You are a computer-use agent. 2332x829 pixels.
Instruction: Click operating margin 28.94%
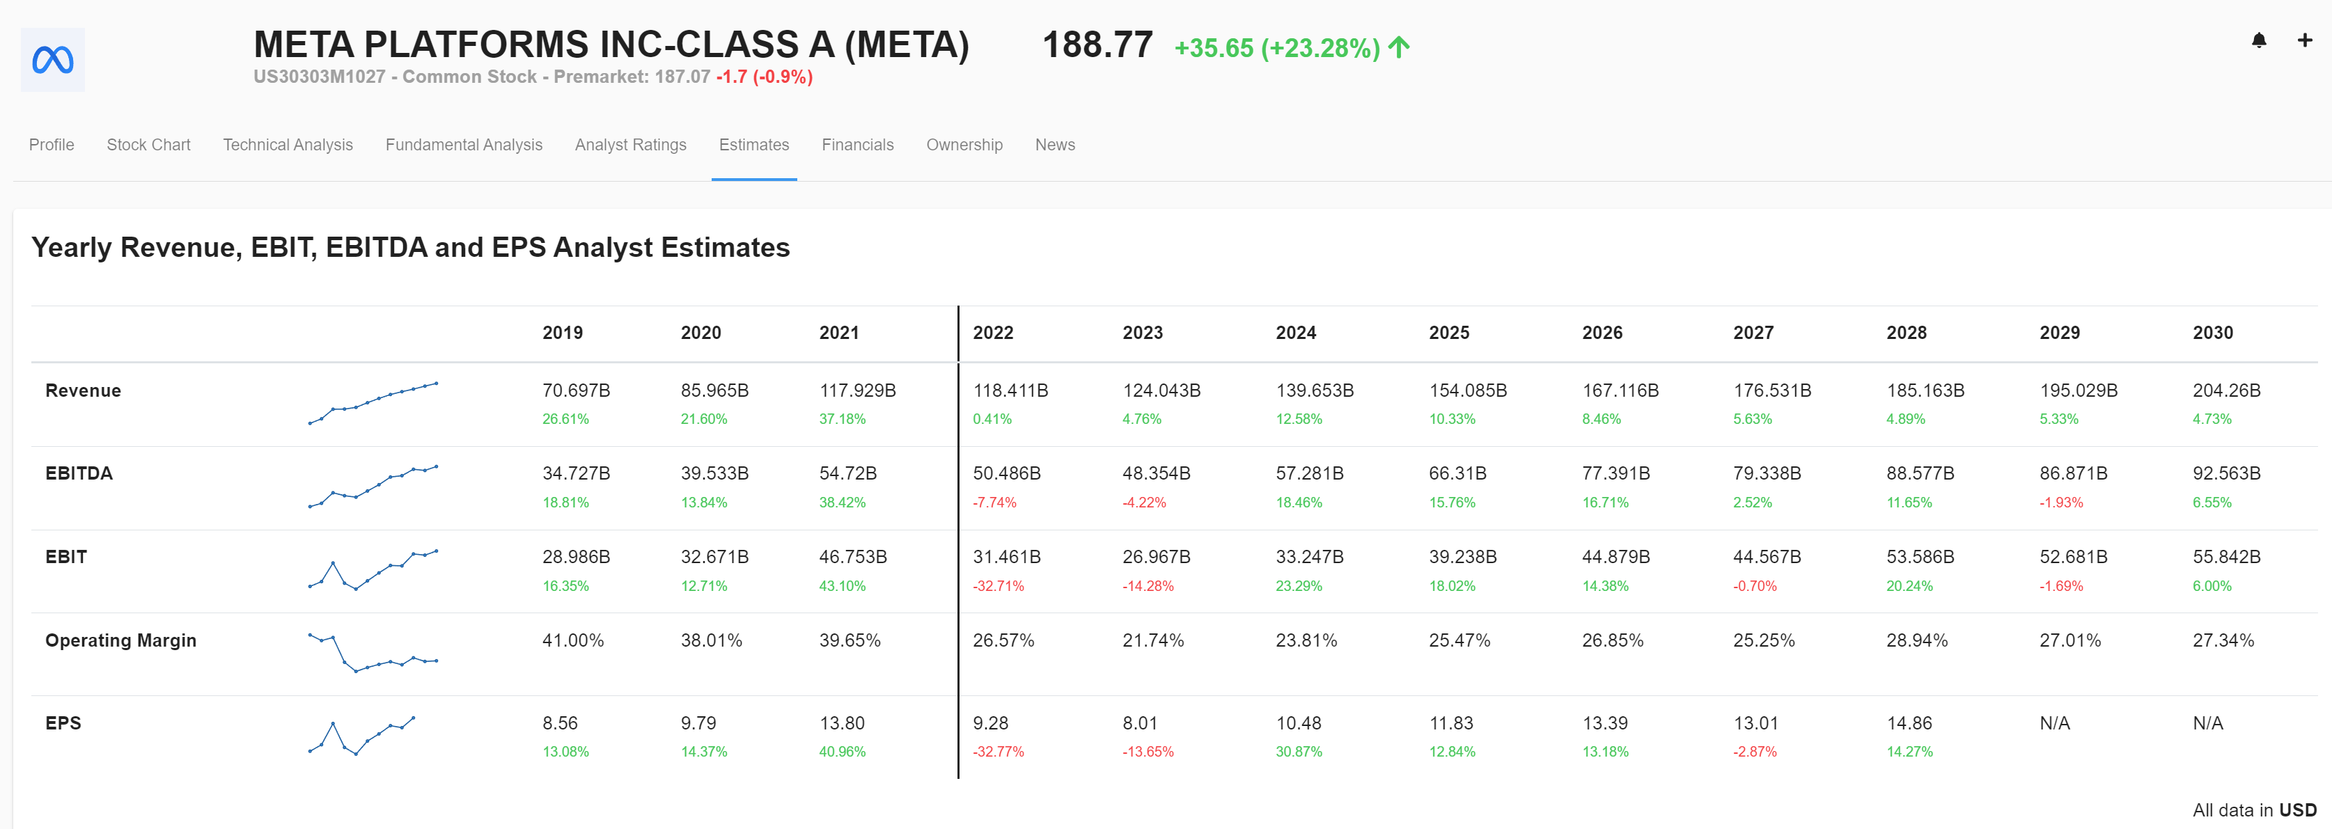click(x=1916, y=641)
